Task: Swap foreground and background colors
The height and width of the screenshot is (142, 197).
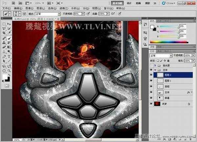Action: 9,75
